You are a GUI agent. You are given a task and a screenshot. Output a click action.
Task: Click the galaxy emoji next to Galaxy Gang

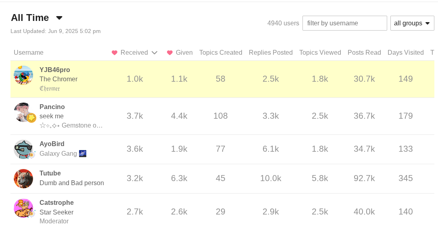pyautogui.click(x=83, y=153)
